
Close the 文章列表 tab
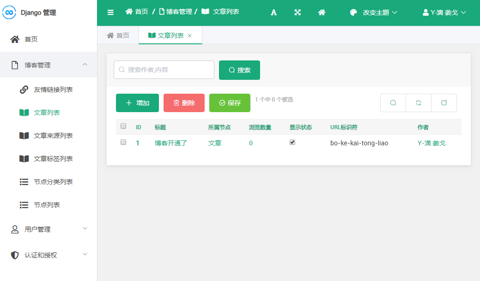pos(189,36)
